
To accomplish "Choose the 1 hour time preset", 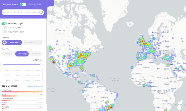I will click(x=7, y=75).
